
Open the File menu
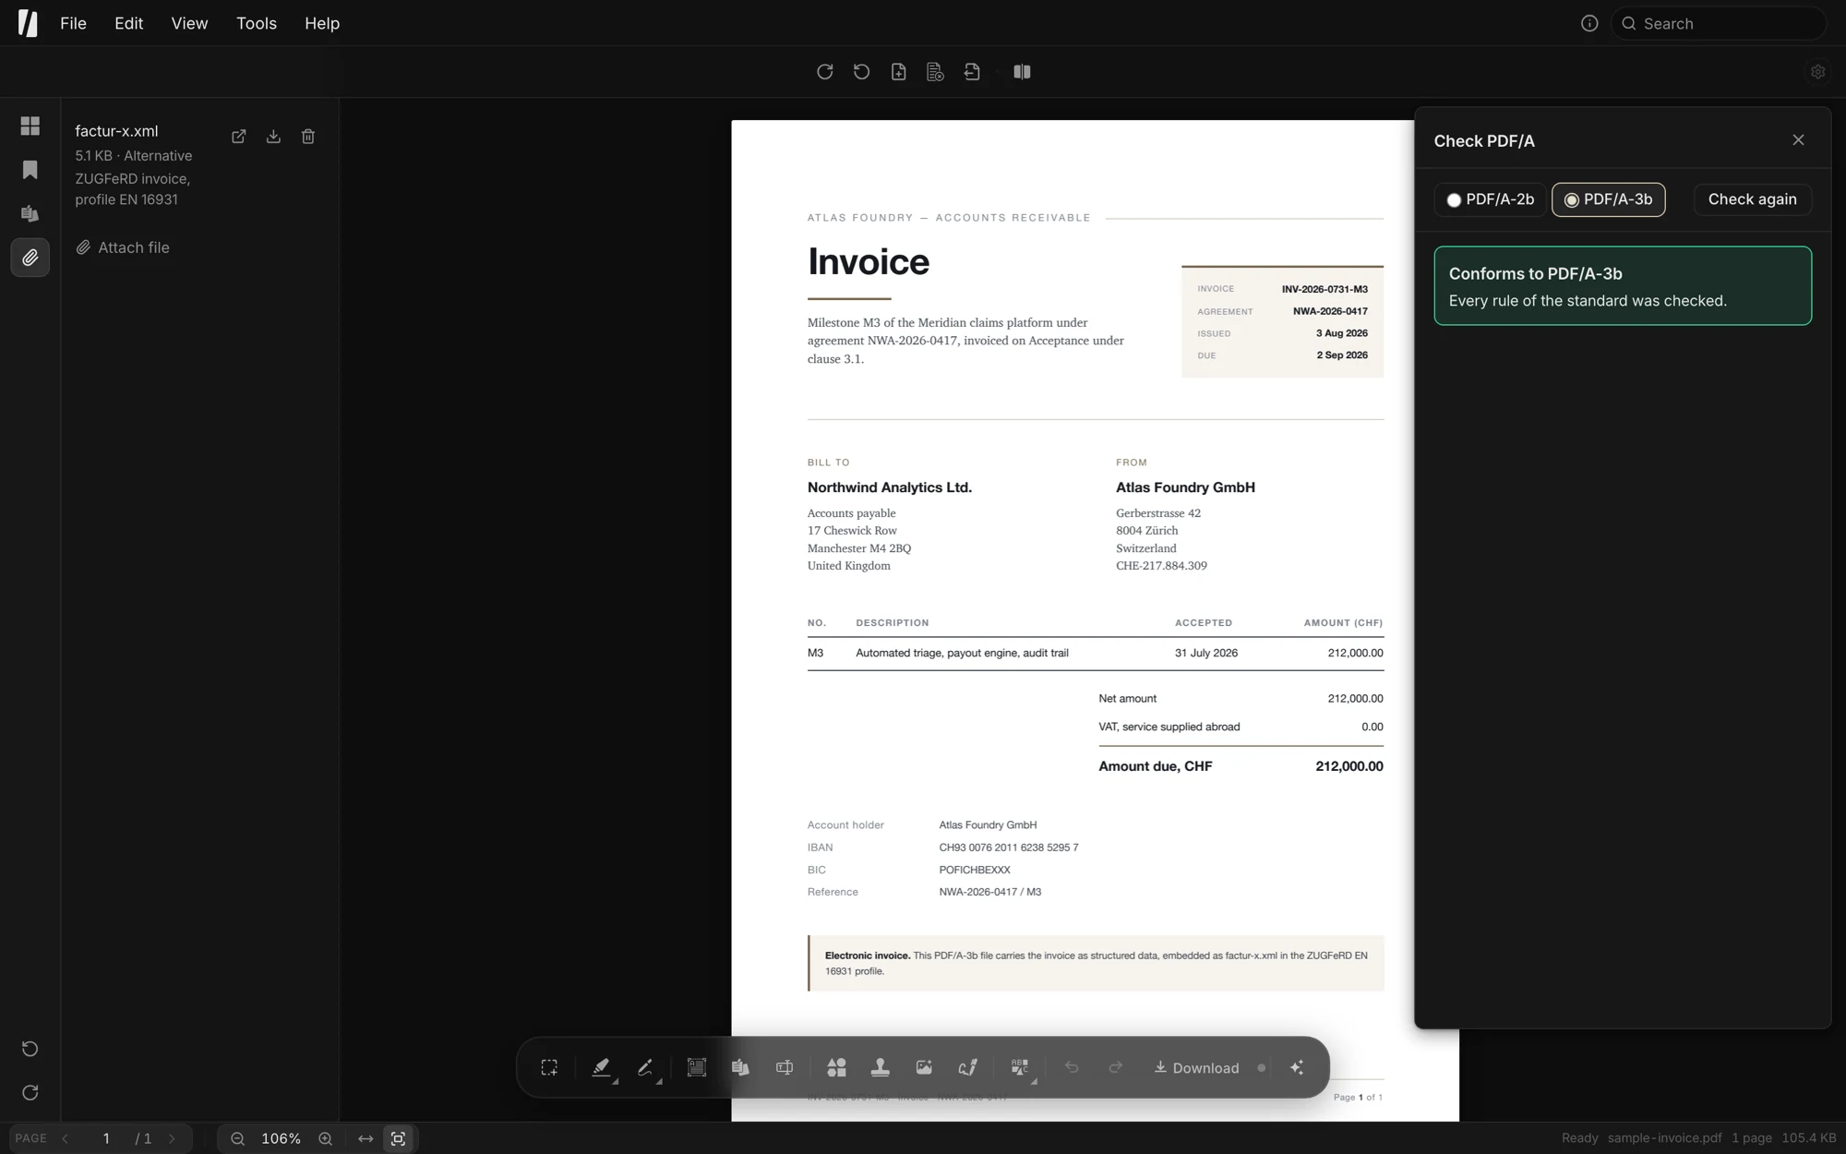coord(73,24)
